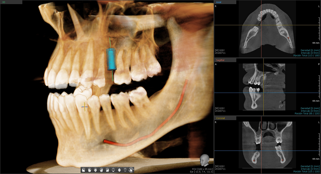The image size is (321, 174).
Task: Click the crosshair marker on the lower tooth
Action: [x=85, y=107]
